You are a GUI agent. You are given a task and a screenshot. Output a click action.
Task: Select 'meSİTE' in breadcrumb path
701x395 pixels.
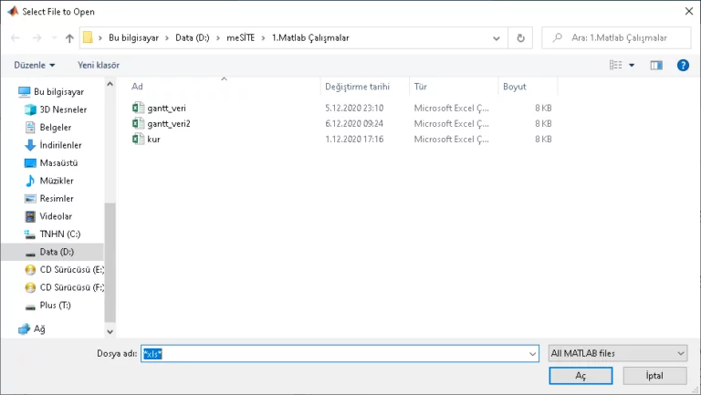click(x=241, y=38)
